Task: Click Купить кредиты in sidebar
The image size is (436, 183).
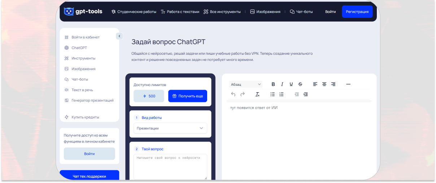Action: tap(82, 117)
